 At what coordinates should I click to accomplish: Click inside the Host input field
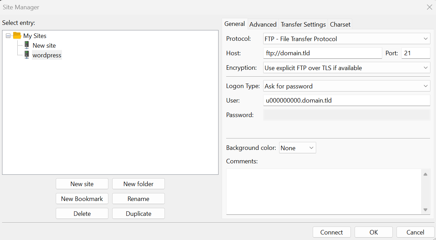pos(322,53)
